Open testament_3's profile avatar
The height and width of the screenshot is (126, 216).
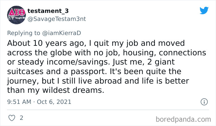point(16,14)
